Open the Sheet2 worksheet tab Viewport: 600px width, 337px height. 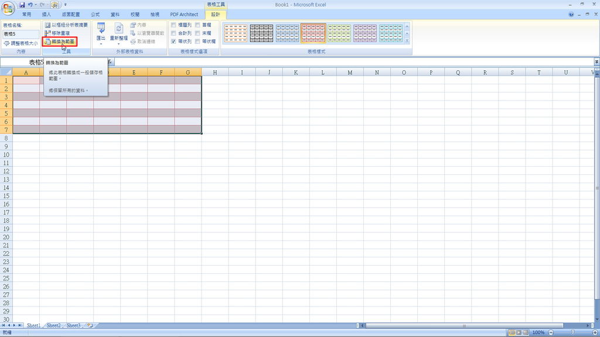(53, 325)
